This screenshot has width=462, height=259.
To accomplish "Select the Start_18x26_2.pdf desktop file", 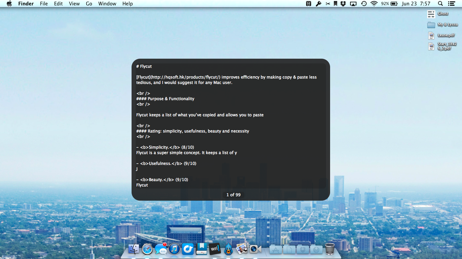I will click(x=442, y=46).
